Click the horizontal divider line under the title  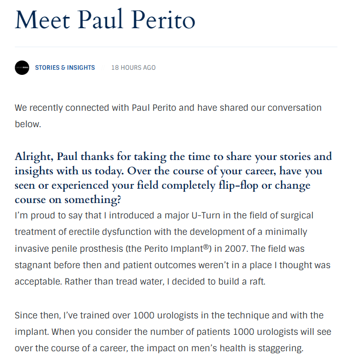pos(176,47)
